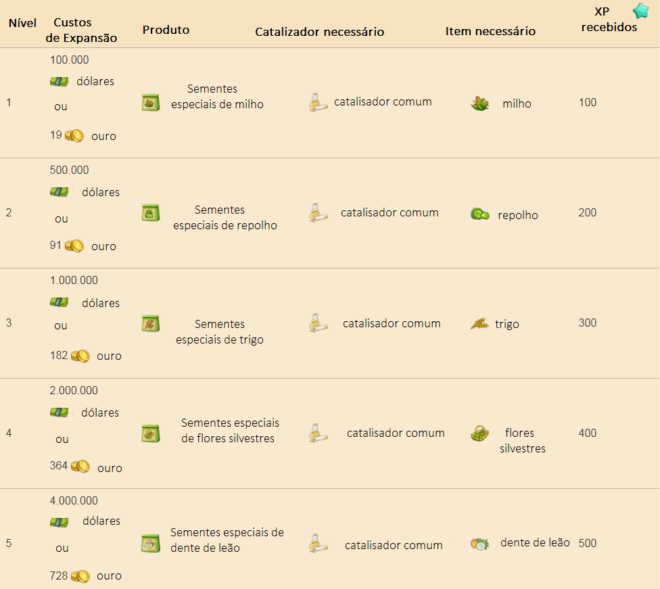Viewport: 660px width, 589px height.
Task: Click the 'Sementes especiais de flores silvestres' text
Action: click(230, 430)
